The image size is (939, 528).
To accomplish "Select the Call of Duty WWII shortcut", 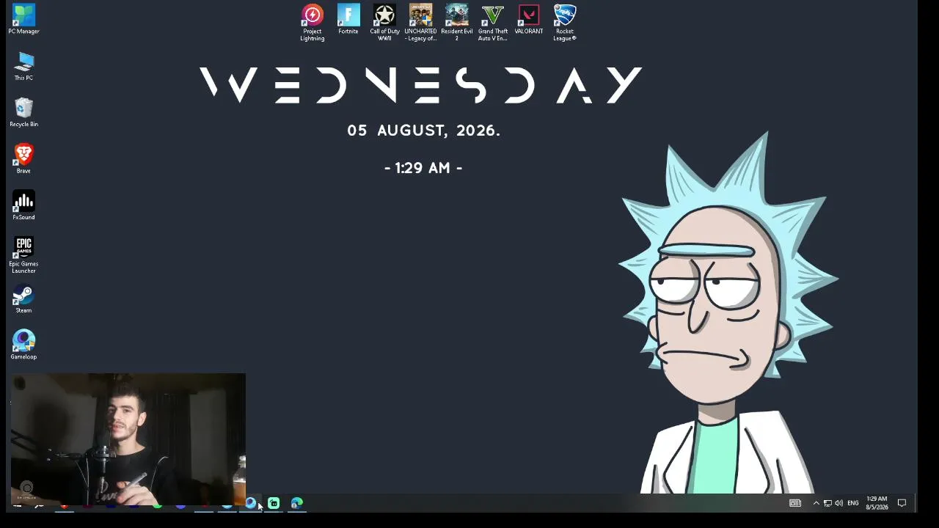I will [384, 23].
